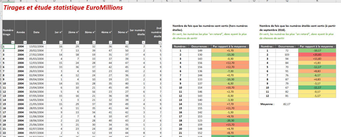Select the date cell 05/03/2004

37,58
